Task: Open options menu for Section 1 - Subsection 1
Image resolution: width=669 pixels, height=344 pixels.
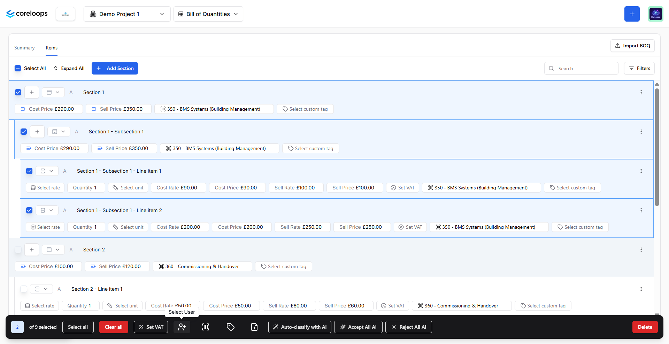Action: click(x=641, y=132)
